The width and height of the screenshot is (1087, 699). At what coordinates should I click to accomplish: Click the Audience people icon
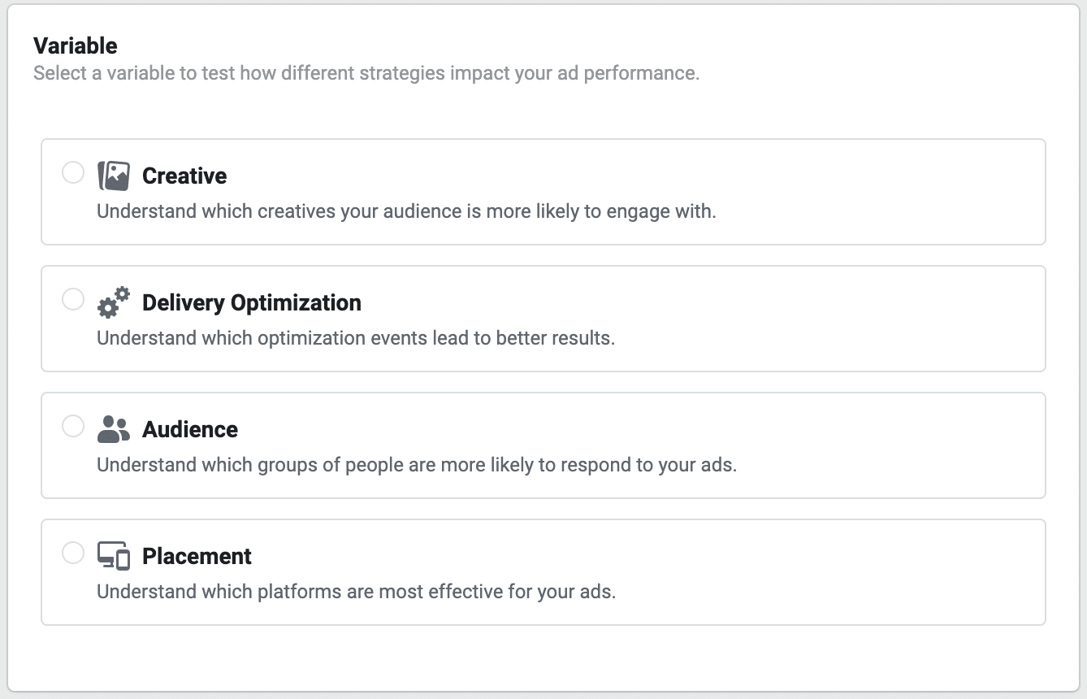point(114,429)
